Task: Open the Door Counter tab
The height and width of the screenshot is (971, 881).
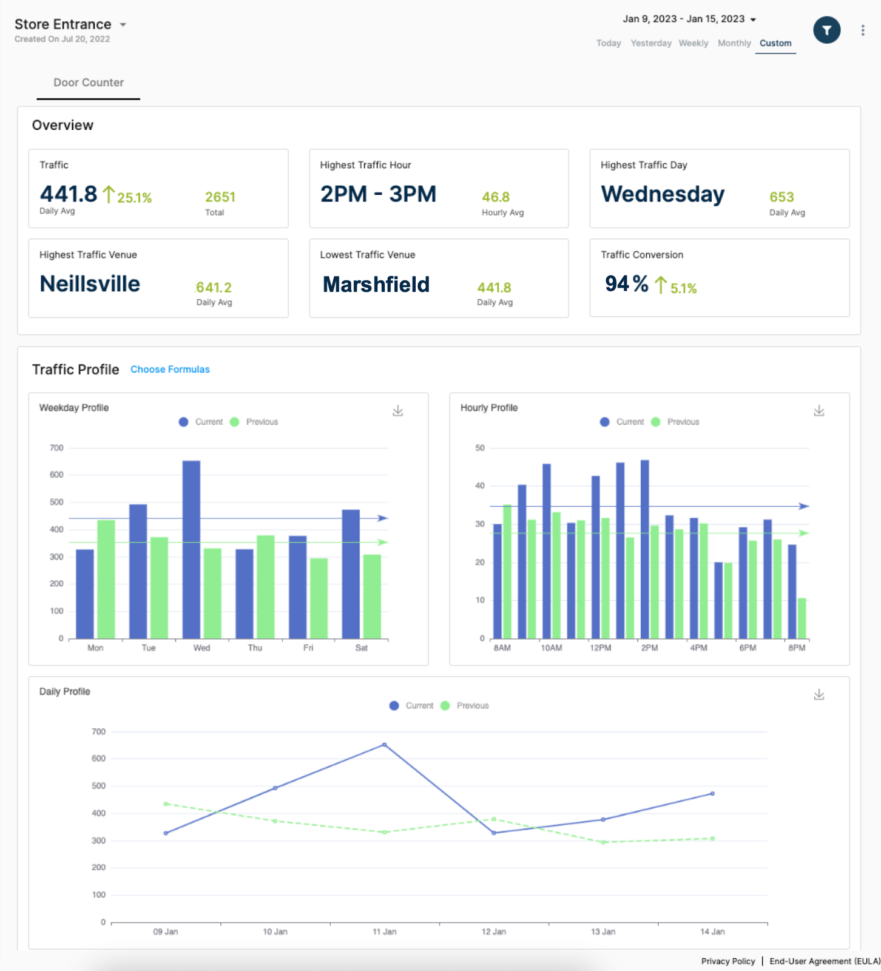Action: coord(89,83)
